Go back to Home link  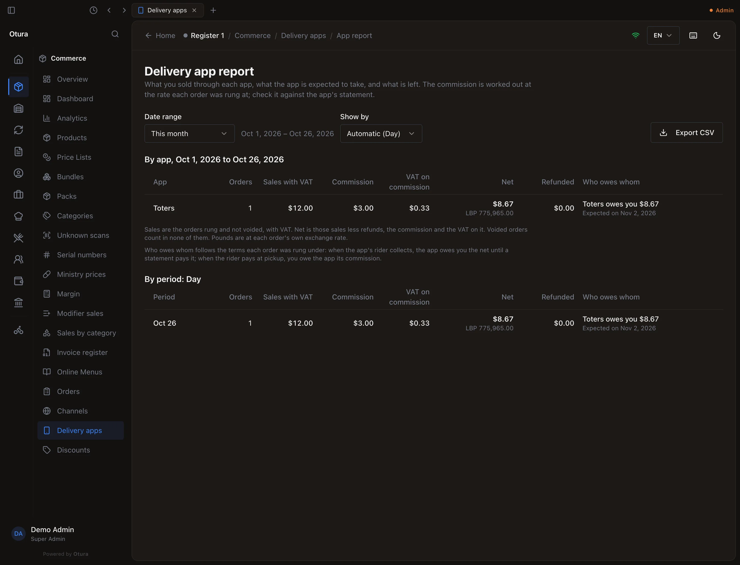pyautogui.click(x=160, y=36)
